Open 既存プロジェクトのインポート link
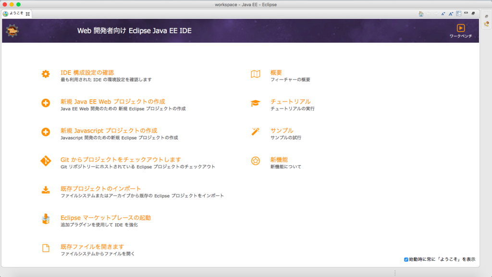This screenshot has height=277, width=492. click(x=101, y=189)
